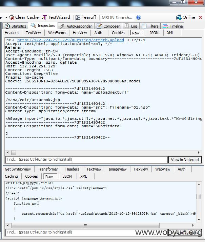
Task: Open the ImageView response tab
Action: pos(118,169)
